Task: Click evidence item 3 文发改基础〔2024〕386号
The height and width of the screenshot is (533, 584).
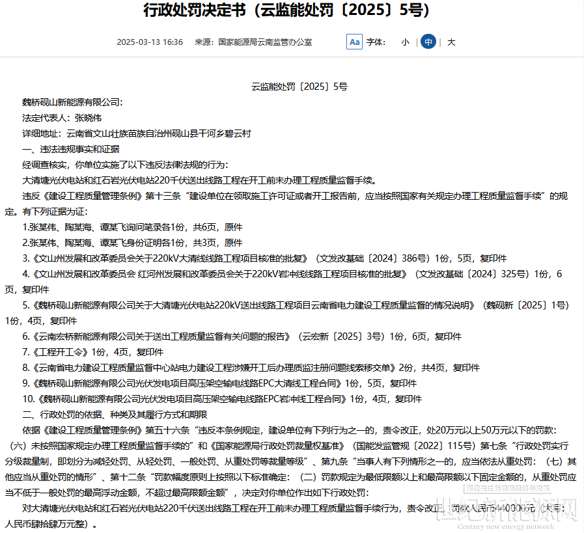Action: pos(264,258)
